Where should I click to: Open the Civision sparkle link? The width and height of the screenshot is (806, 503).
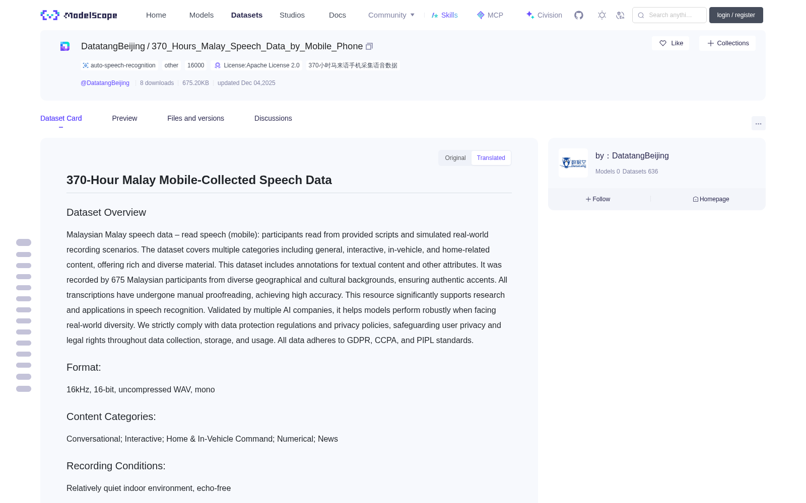point(544,15)
